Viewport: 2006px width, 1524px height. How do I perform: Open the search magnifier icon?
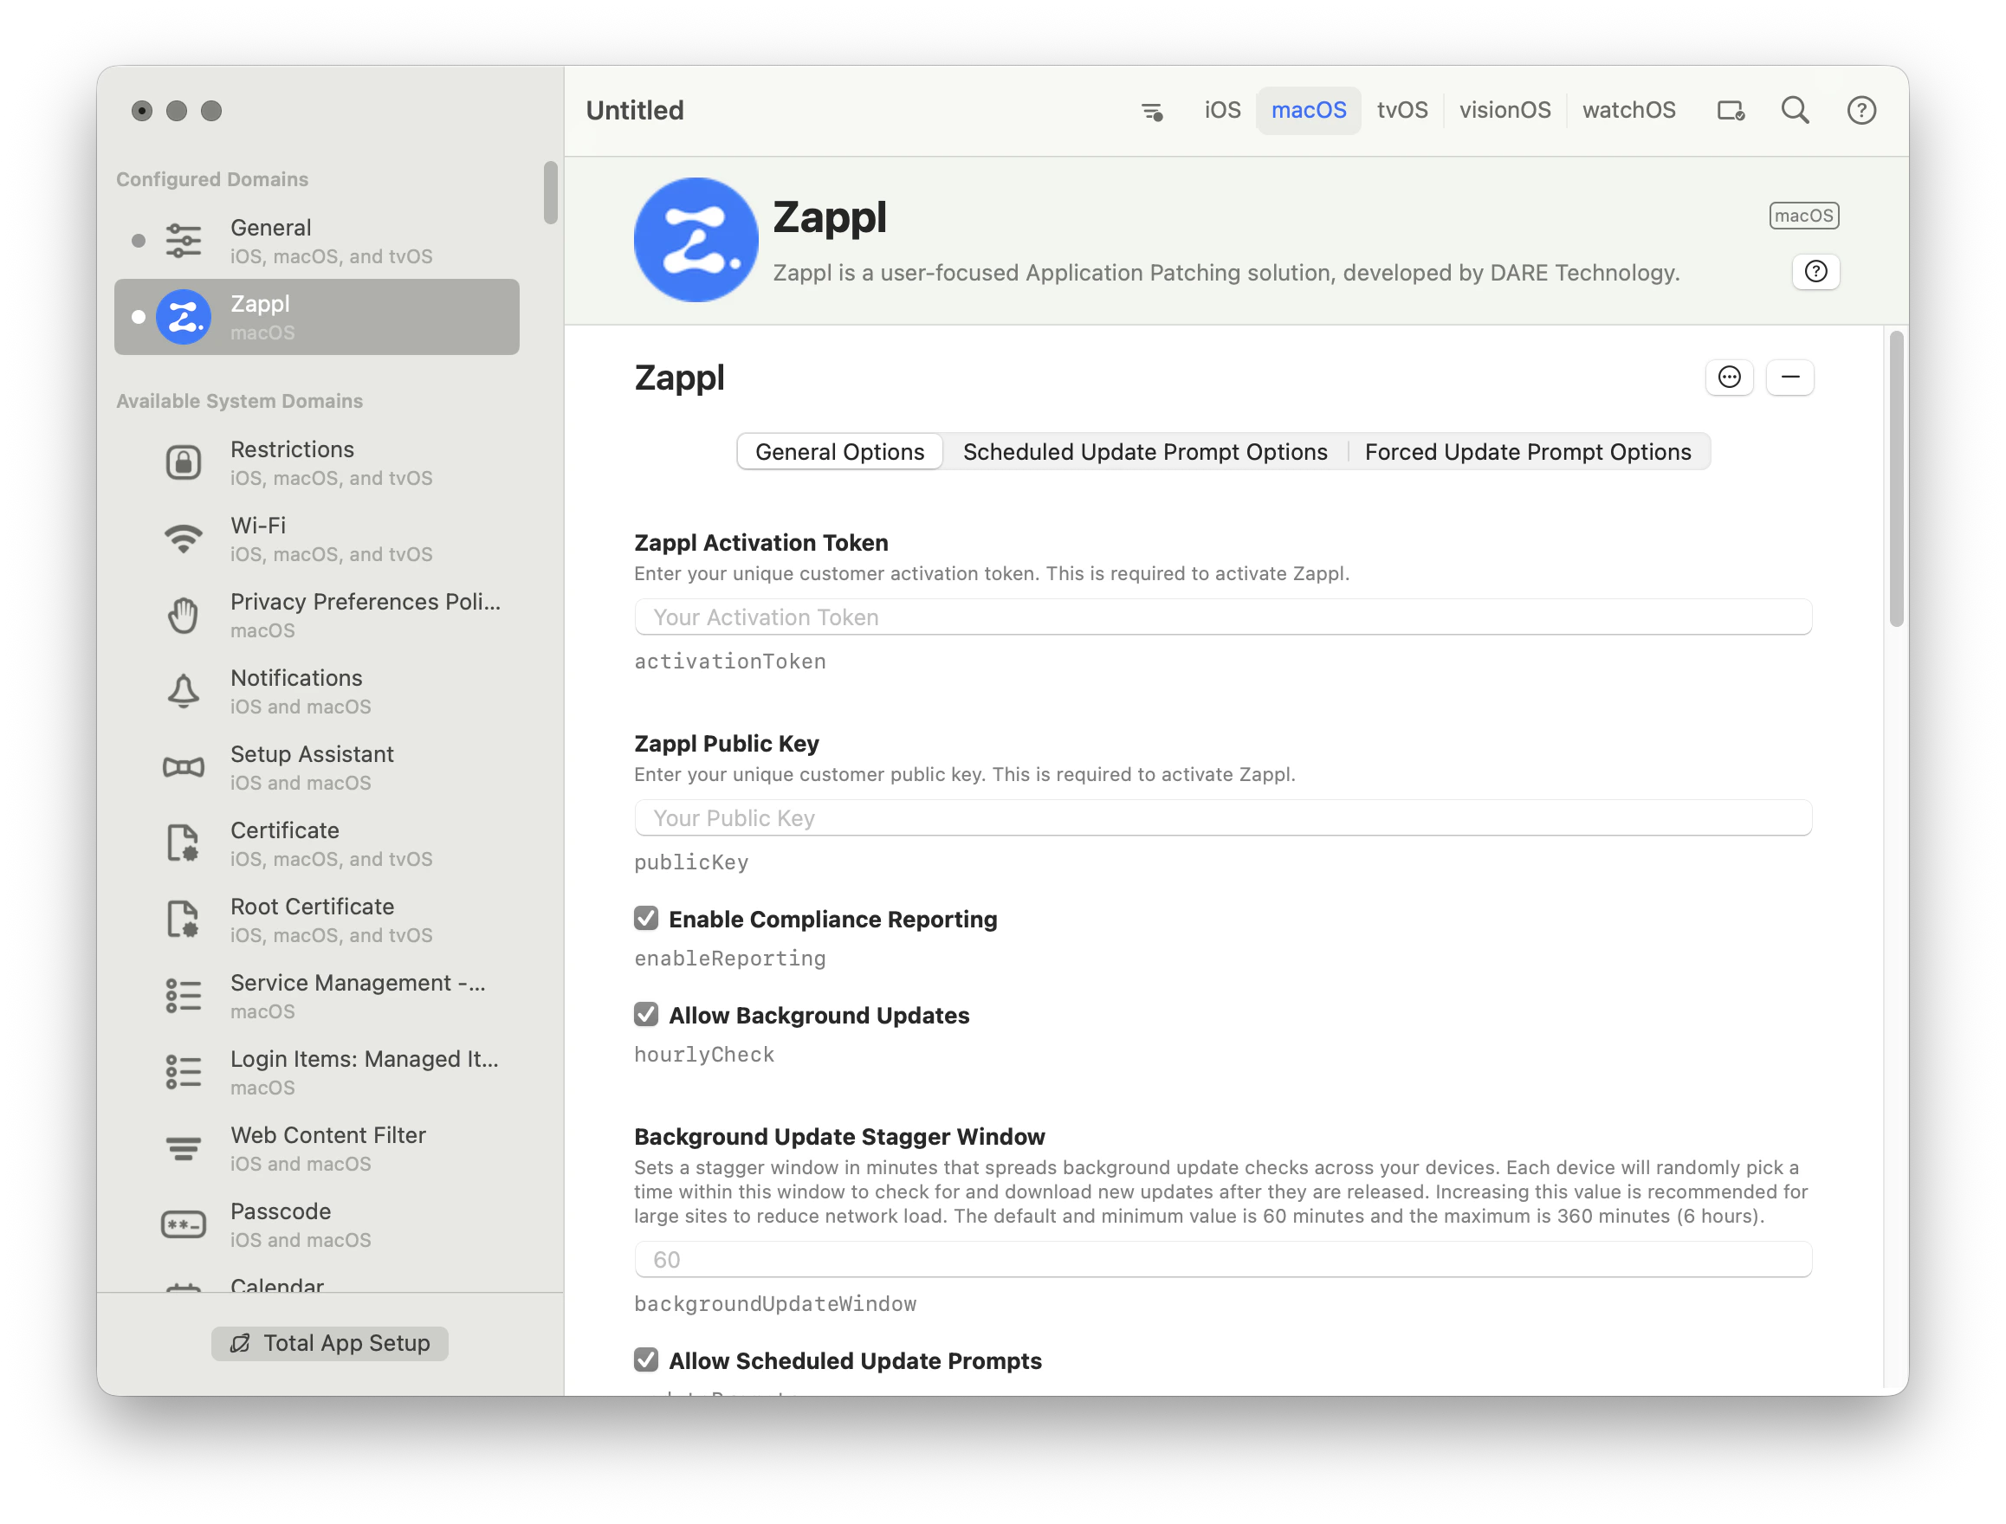(x=1794, y=111)
